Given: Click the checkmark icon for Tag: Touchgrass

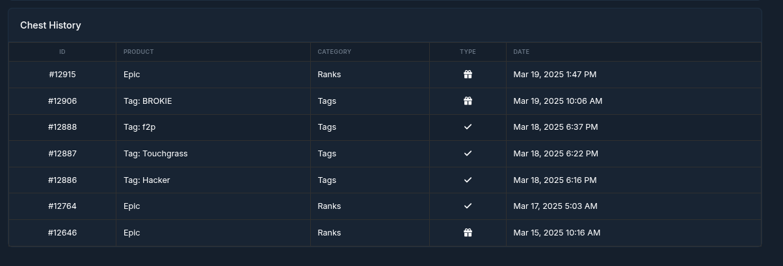Looking at the screenshot, I should pyautogui.click(x=468, y=154).
